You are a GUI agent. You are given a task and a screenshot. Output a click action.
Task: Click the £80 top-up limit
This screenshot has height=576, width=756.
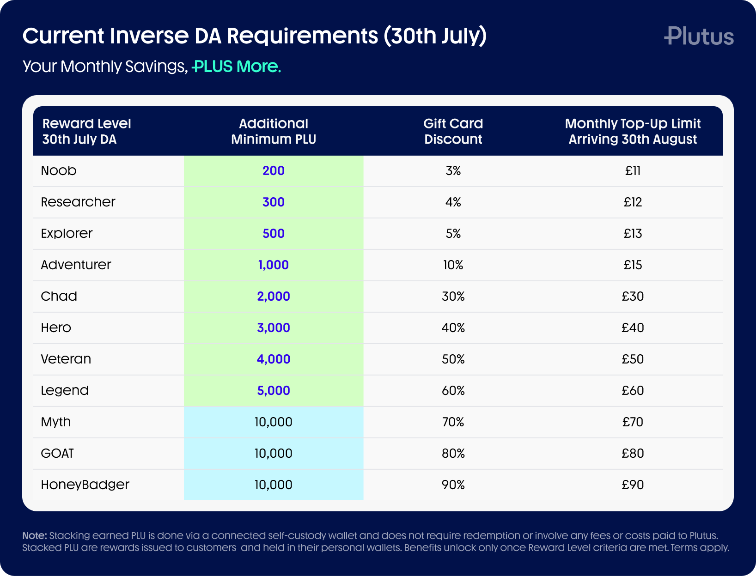coord(633,453)
